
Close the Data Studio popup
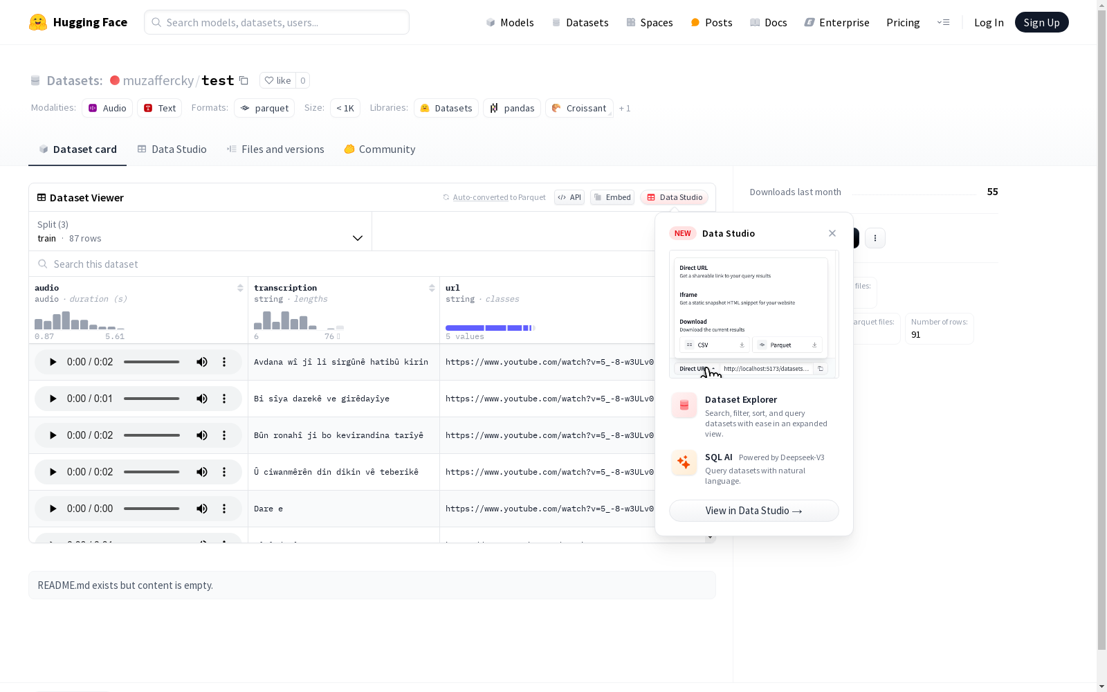(x=832, y=233)
